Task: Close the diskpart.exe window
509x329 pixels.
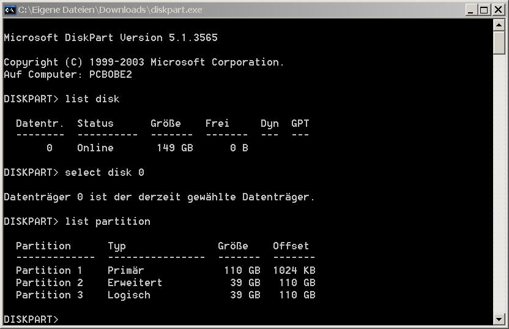Action: click(x=498, y=10)
